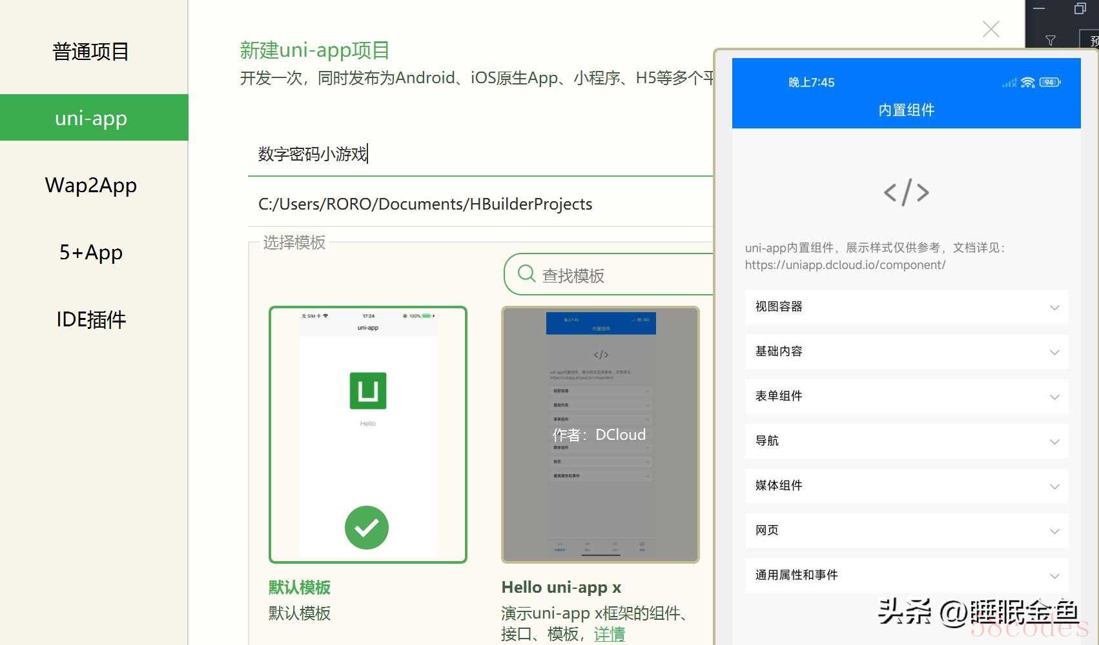
Task: Click the project name input field
Action: point(480,154)
